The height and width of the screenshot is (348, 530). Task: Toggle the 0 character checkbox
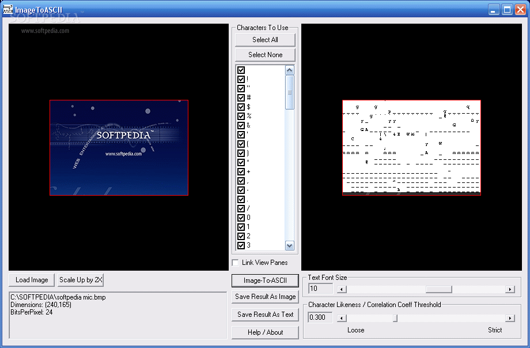[x=241, y=218]
